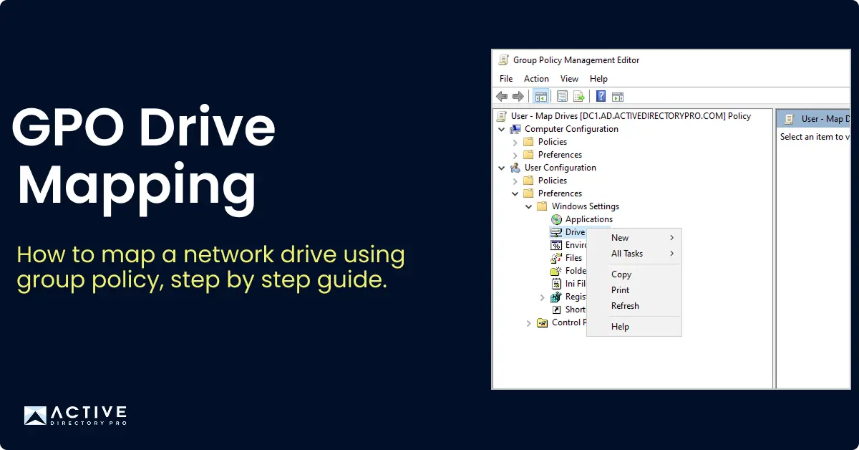
Task: Click the Group Policy Management Editor title icon
Action: tap(504, 60)
